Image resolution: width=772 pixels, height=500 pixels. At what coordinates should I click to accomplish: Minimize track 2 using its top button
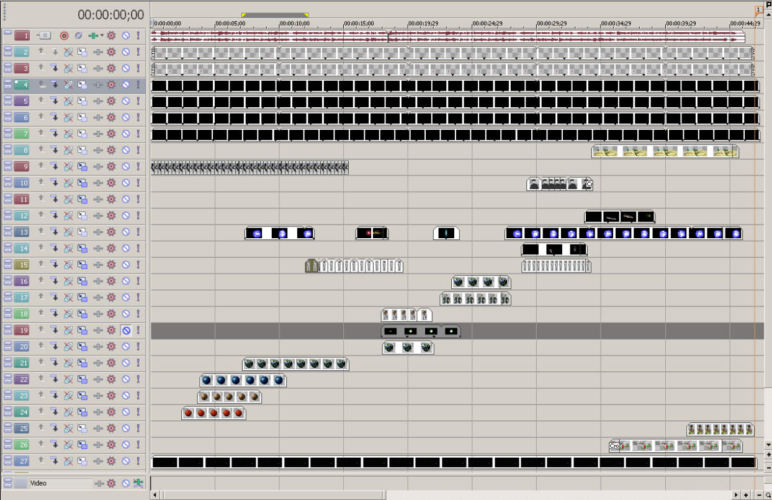[8, 49]
